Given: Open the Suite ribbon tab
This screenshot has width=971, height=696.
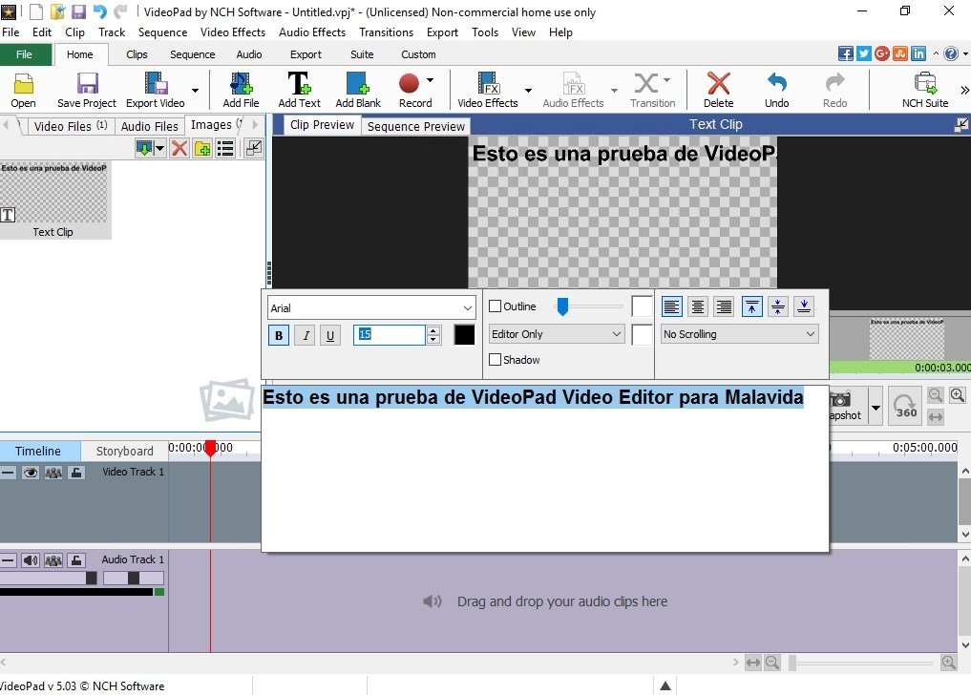Looking at the screenshot, I should tap(362, 54).
